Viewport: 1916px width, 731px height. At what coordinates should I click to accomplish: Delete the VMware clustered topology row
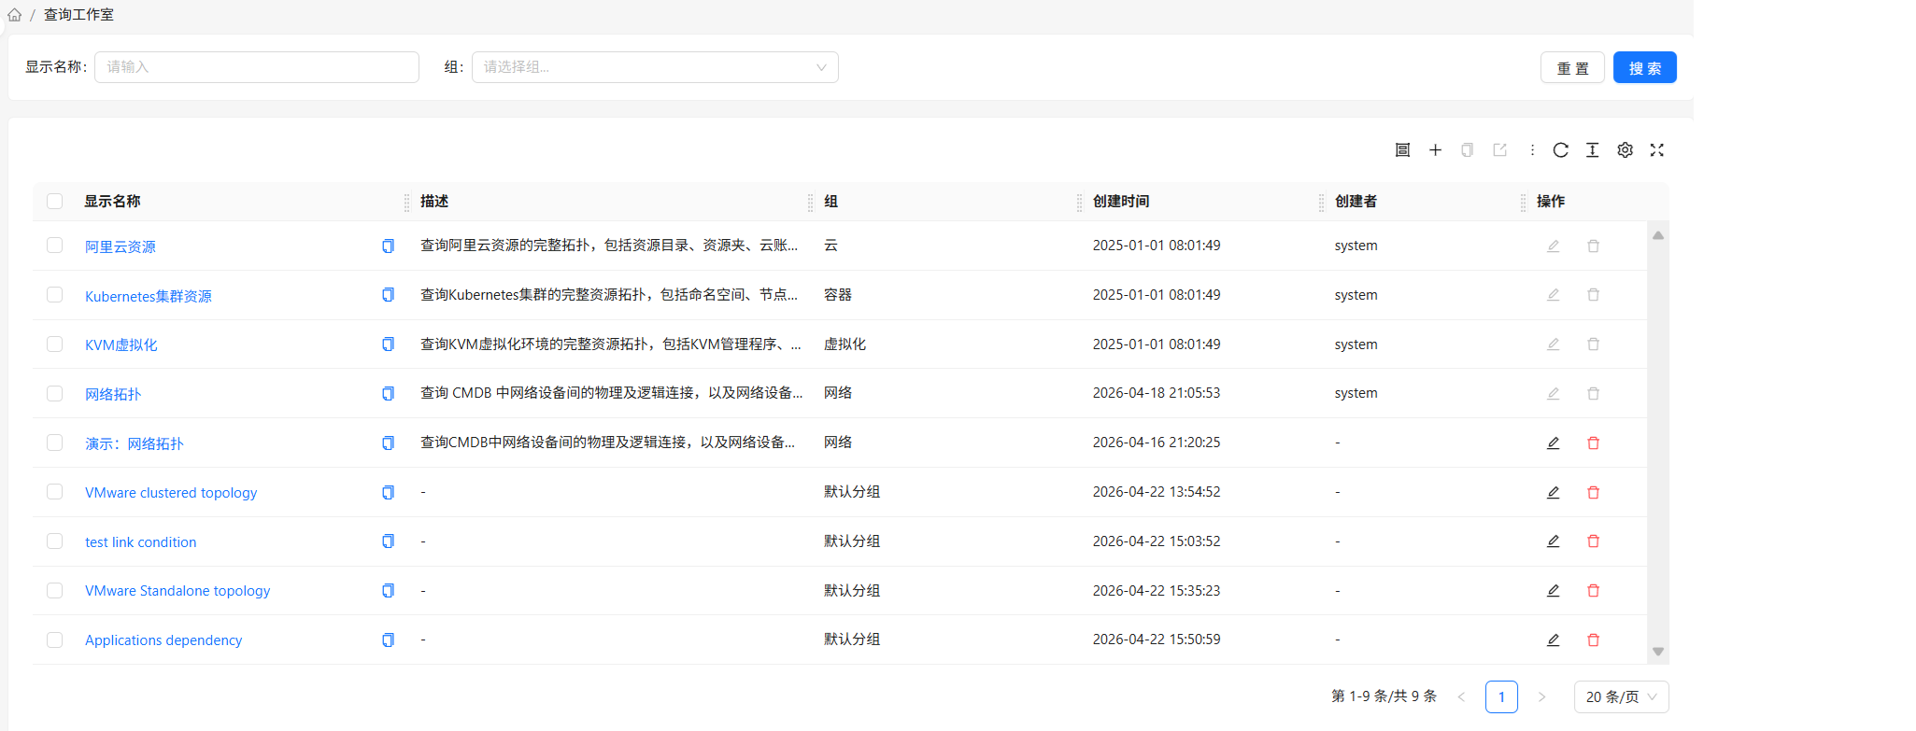coord(1594,493)
